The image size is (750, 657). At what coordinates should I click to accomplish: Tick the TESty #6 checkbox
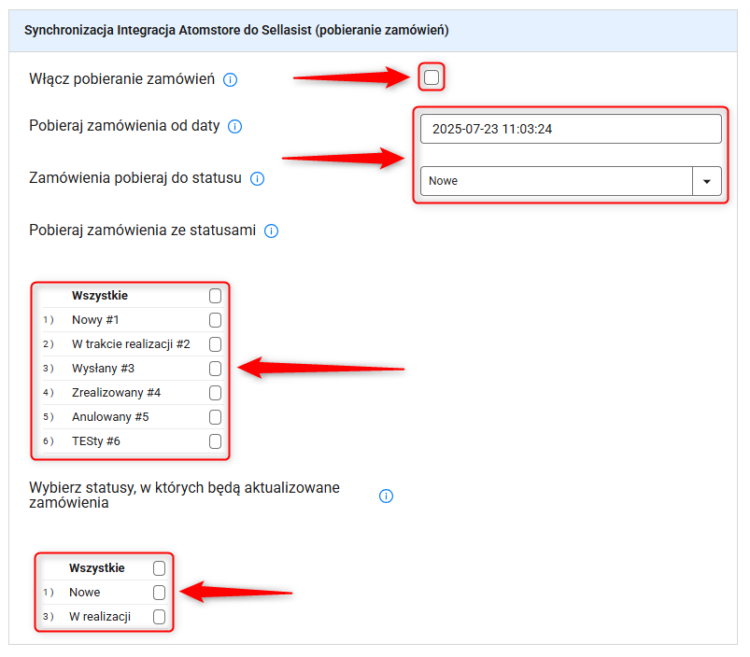point(215,441)
